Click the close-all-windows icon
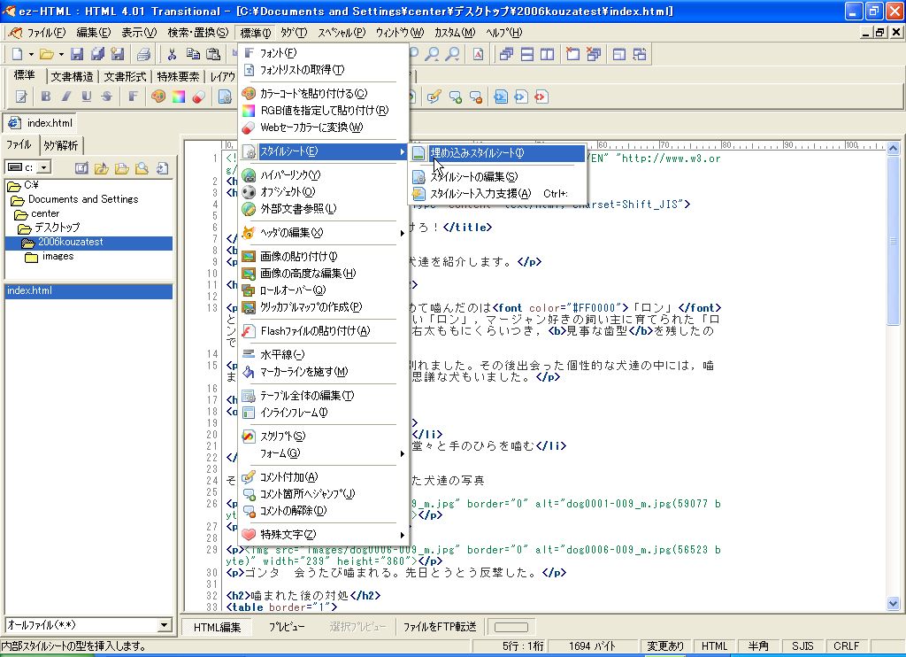The height and width of the screenshot is (657, 906). [593, 54]
